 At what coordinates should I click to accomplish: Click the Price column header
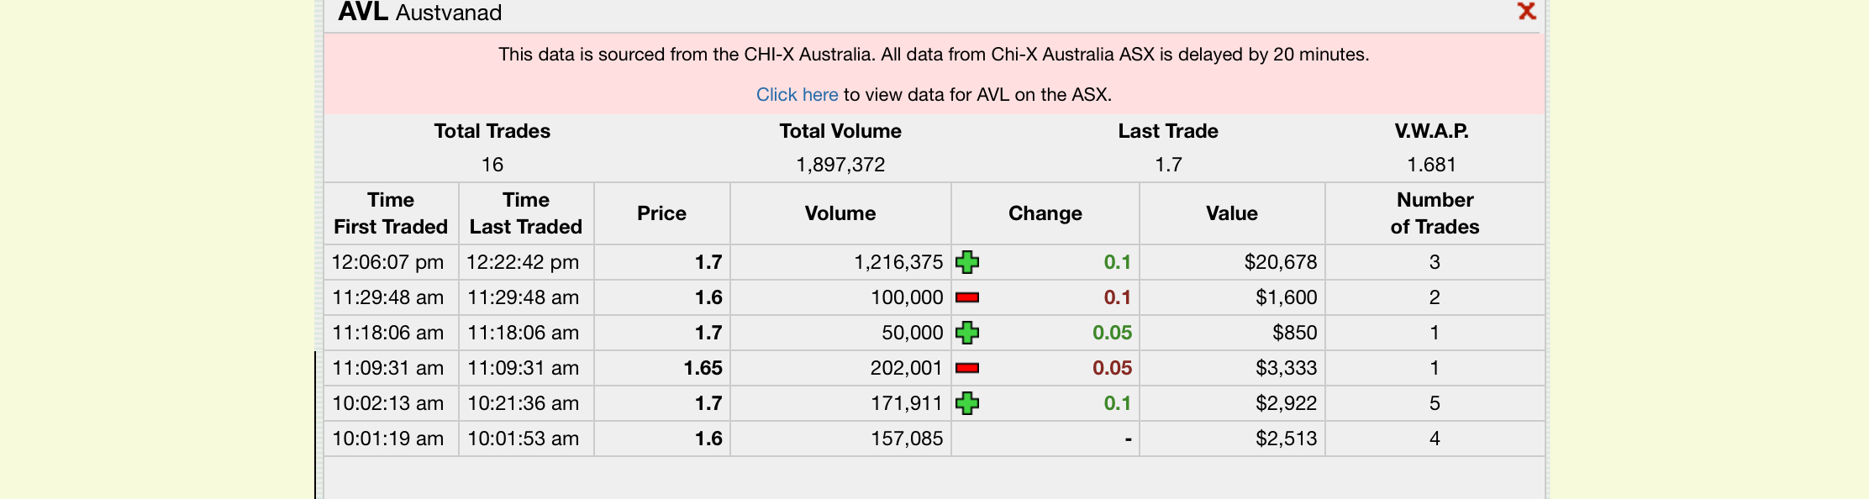pyautogui.click(x=662, y=213)
